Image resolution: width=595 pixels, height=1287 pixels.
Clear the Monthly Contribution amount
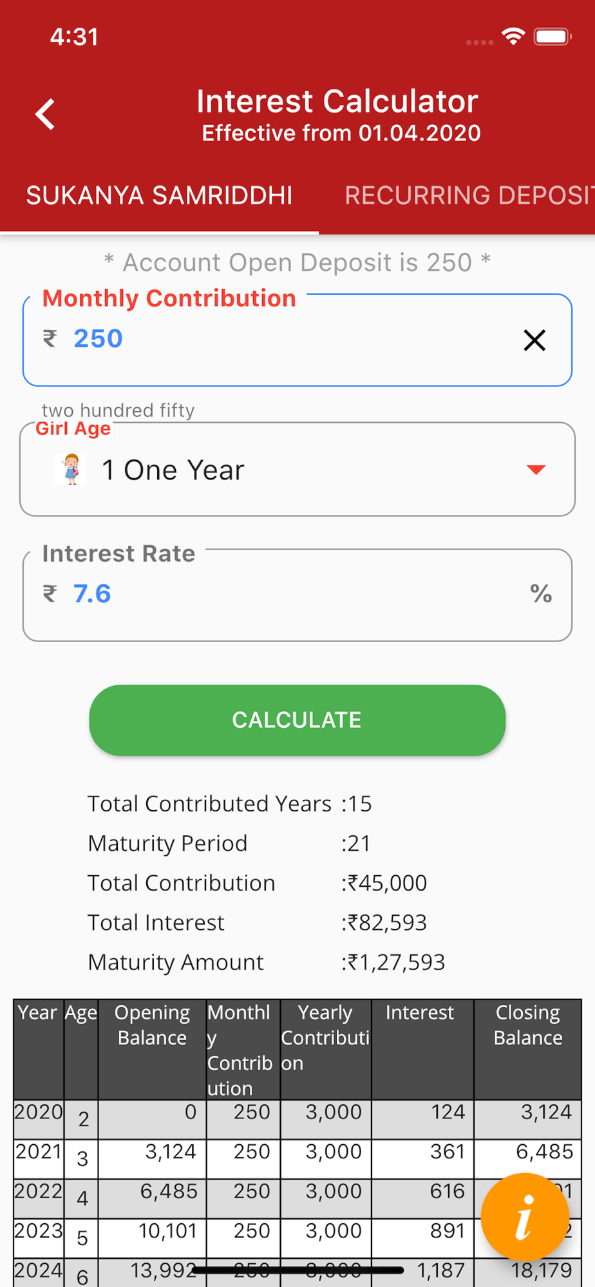point(534,340)
